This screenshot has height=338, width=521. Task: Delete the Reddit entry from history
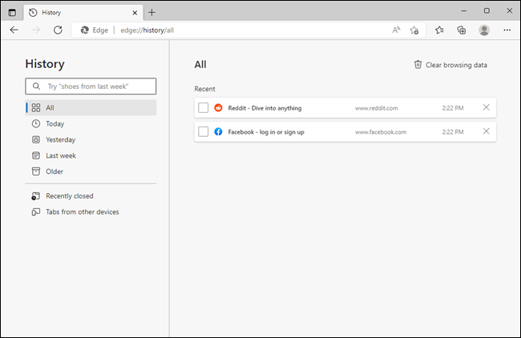point(486,107)
